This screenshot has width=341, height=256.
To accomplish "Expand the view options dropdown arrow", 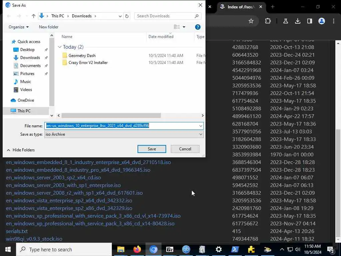I will tap(184, 27).
